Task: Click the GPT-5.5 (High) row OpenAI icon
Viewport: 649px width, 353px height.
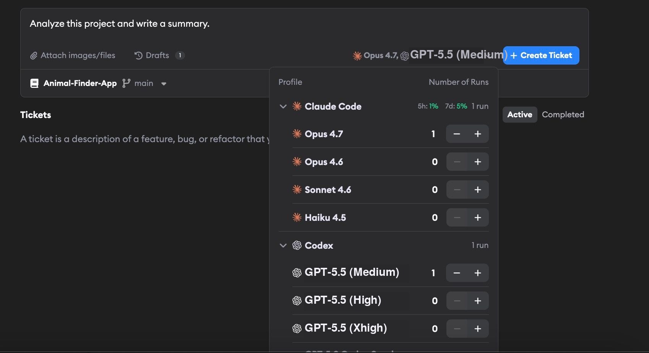Action: coord(297,301)
